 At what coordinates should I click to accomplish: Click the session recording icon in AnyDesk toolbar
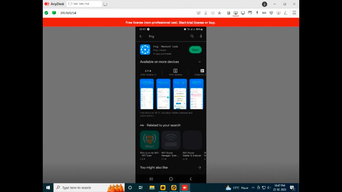[x=278, y=13]
